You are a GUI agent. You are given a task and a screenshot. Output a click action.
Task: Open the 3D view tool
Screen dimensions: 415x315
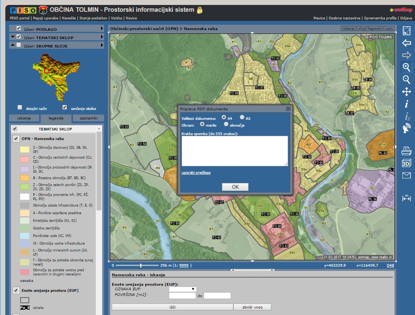pyautogui.click(x=406, y=163)
